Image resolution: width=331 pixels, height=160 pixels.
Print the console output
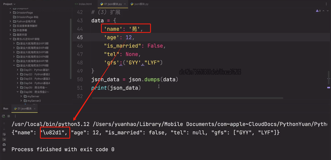(x=4, y=145)
